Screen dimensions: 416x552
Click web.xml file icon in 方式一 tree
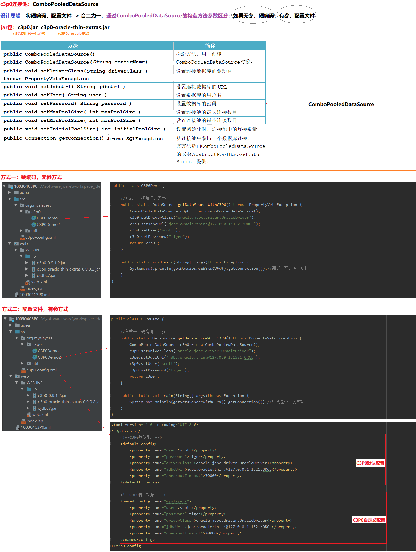28,282
